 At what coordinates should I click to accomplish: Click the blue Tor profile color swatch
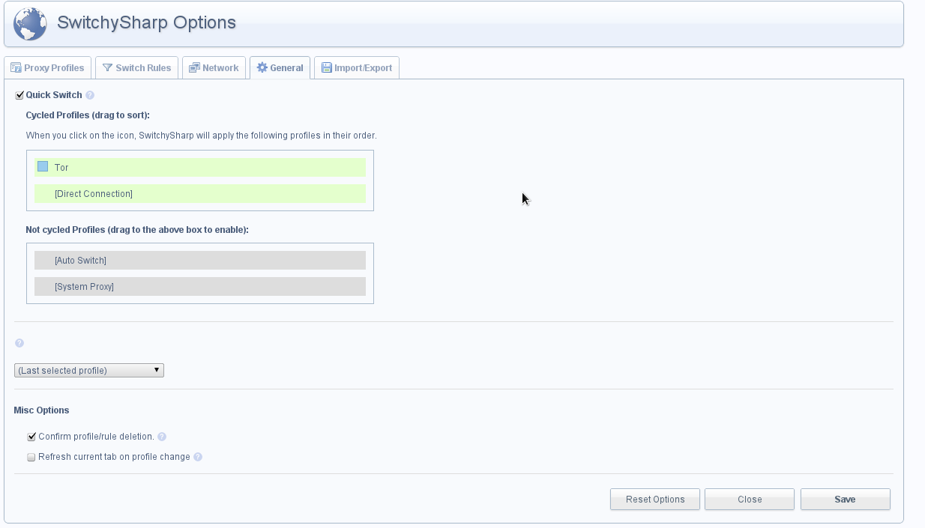[x=43, y=167]
